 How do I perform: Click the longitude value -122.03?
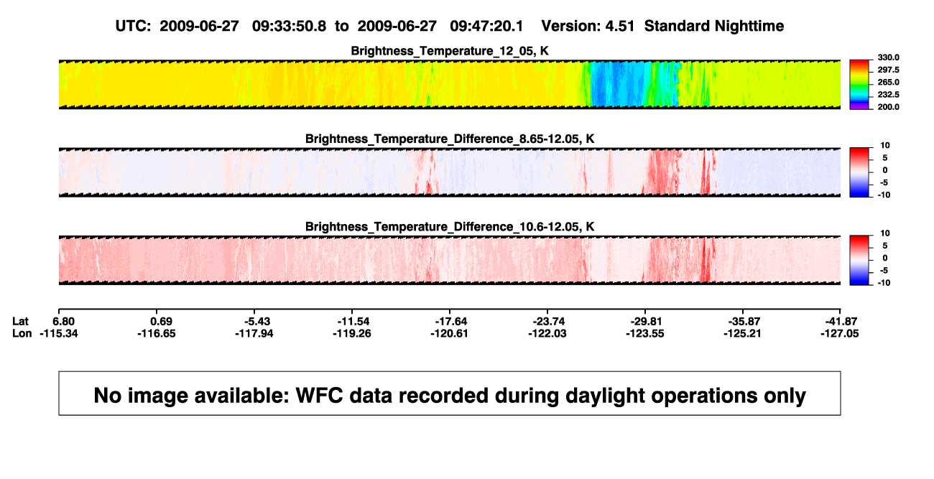[547, 333]
